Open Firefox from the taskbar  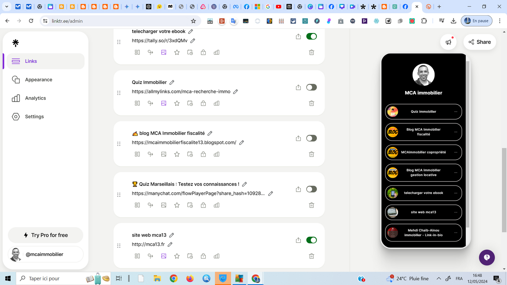pos(190,278)
